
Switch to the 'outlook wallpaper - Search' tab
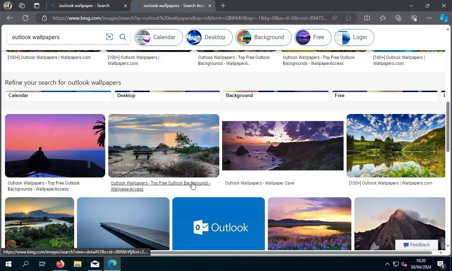point(84,6)
